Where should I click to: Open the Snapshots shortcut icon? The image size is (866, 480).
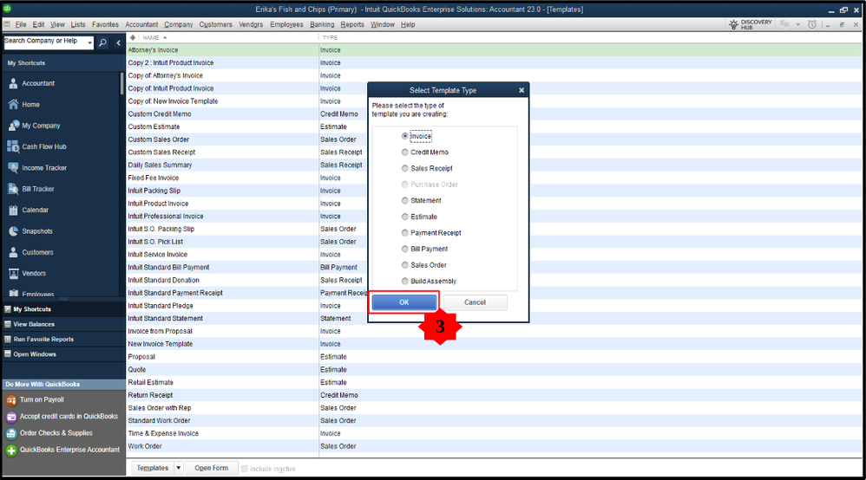(13, 231)
